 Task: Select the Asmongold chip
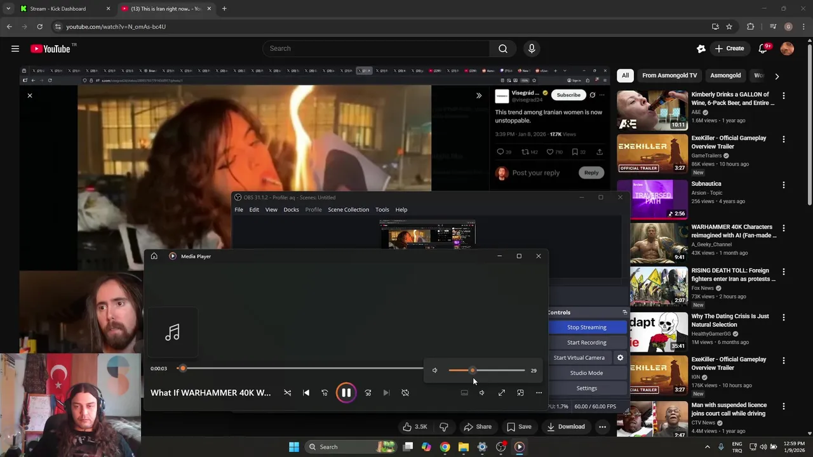pos(725,76)
